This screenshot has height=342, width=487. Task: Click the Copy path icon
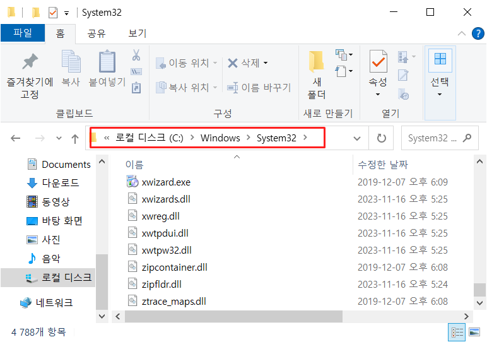[x=136, y=72]
